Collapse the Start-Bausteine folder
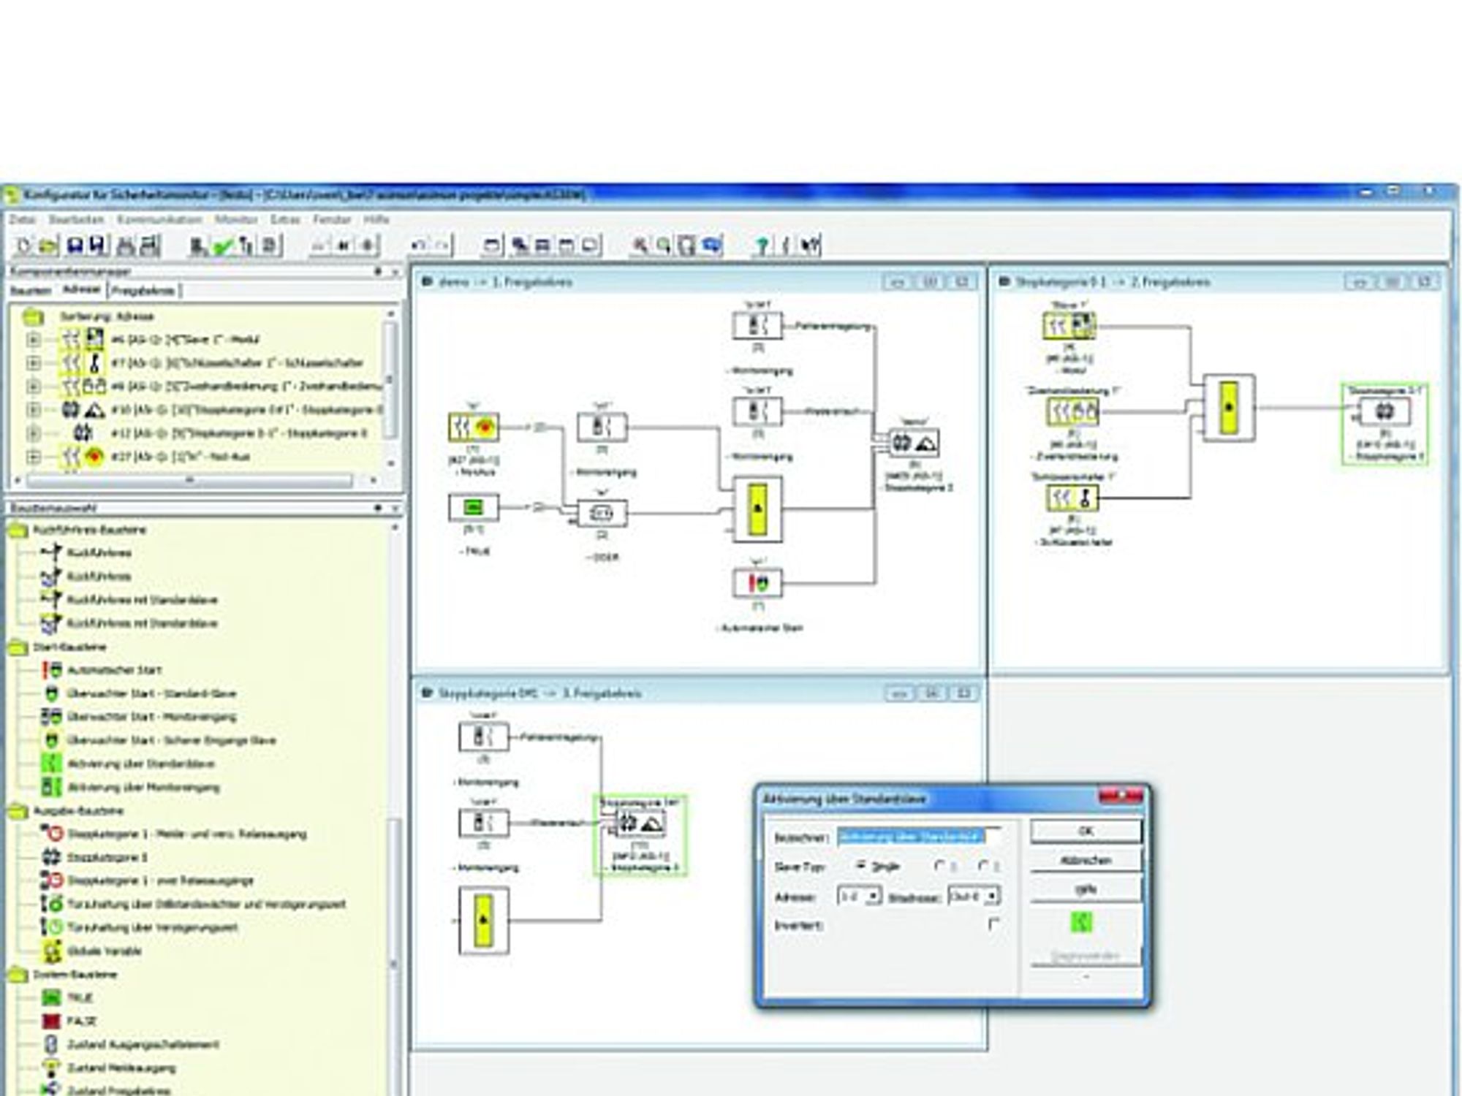 click(18, 647)
